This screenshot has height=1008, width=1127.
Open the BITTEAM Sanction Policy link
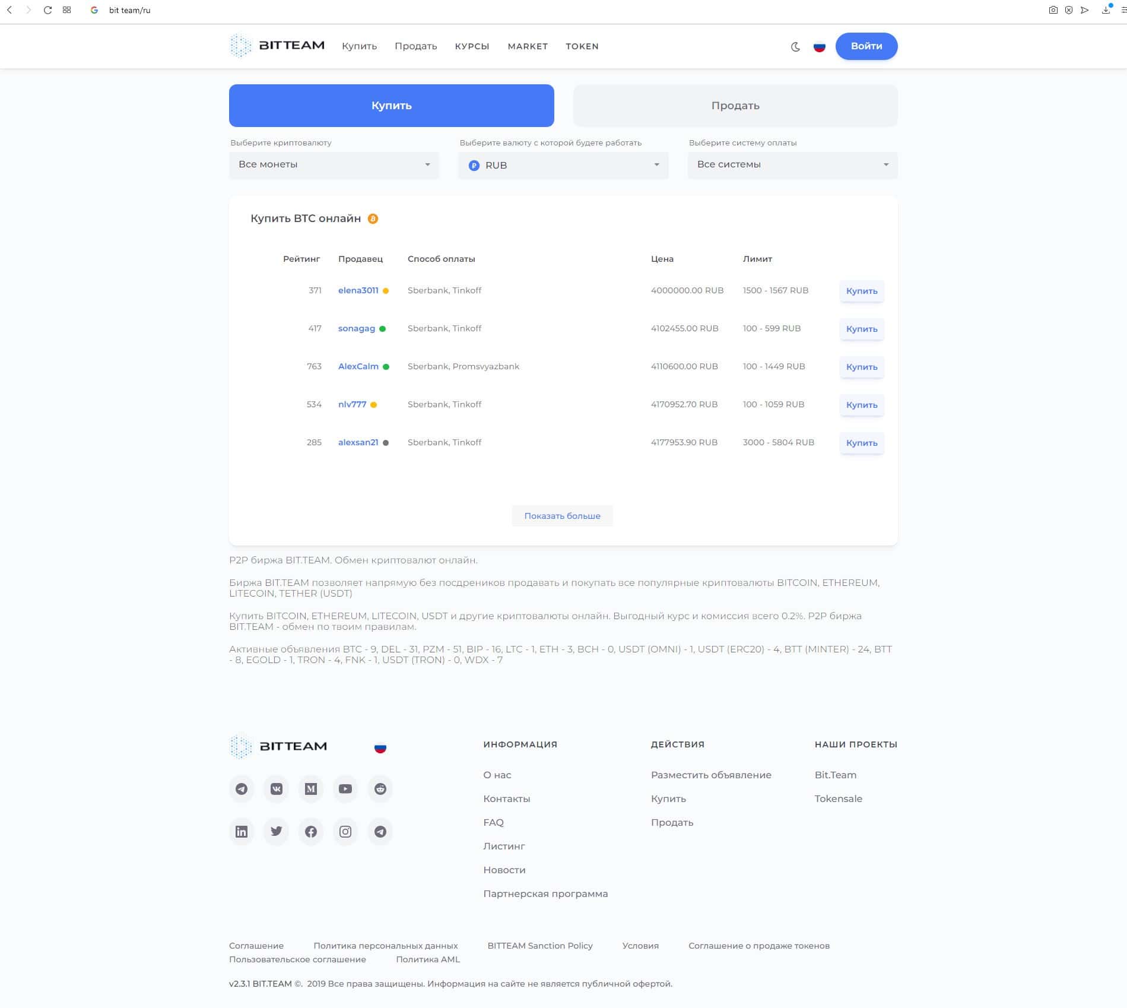click(540, 946)
